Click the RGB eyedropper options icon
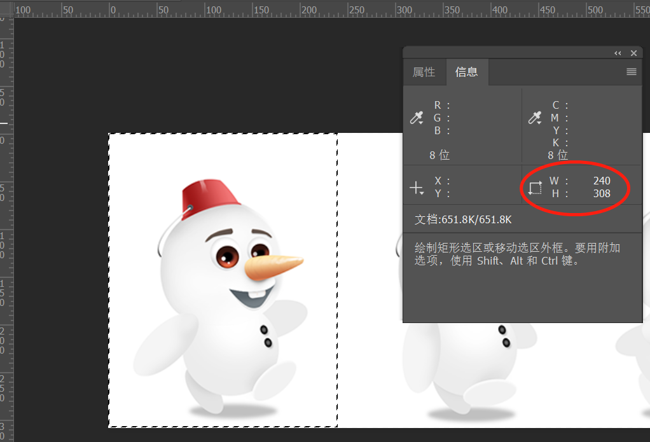 pos(417,118)
